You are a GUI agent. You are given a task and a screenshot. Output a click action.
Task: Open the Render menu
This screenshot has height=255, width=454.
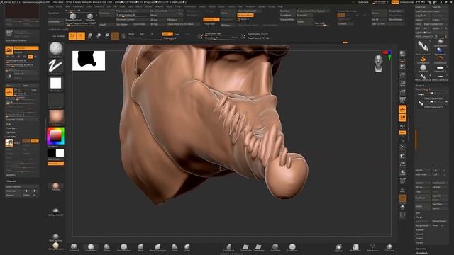point(202,6)
